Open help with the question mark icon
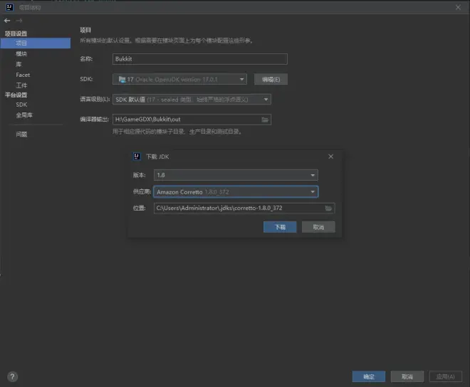Viewport: 470px width, 387px height. (12, 376)
